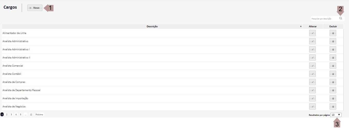Click the search magnifier icon
The height and width of the screenshot is (128, 349).
(341, 18)
